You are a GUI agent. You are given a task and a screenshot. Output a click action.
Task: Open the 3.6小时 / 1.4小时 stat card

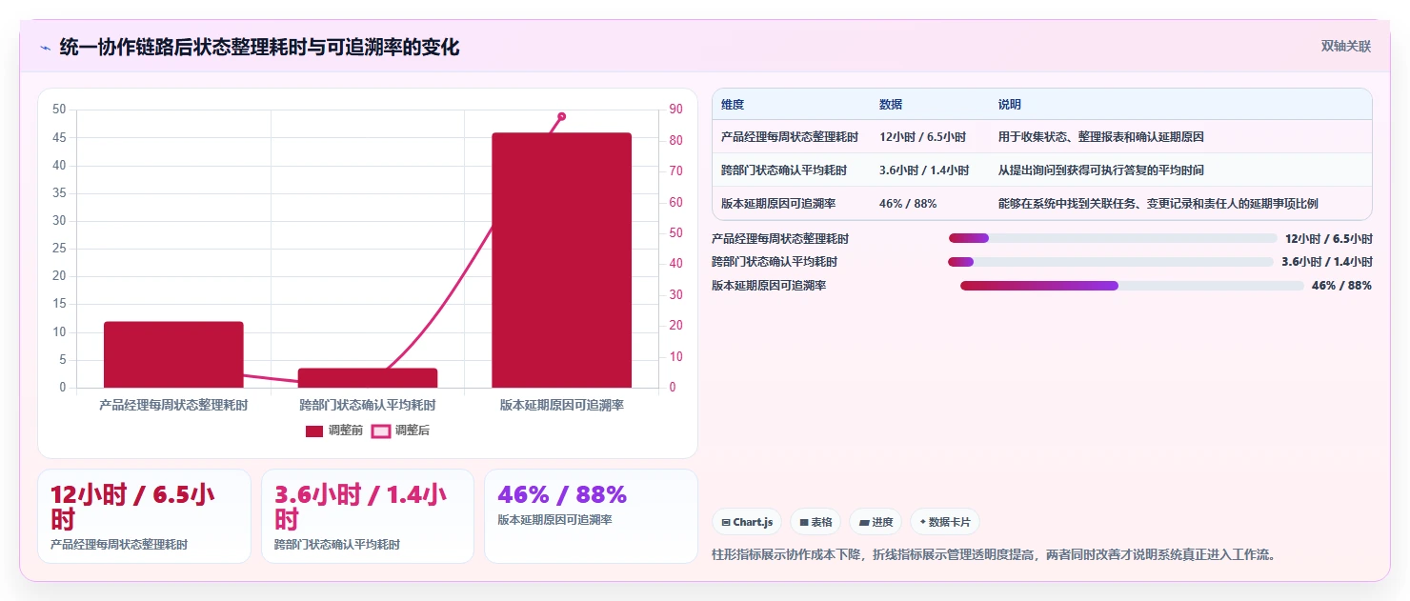(x=368, y=516)
